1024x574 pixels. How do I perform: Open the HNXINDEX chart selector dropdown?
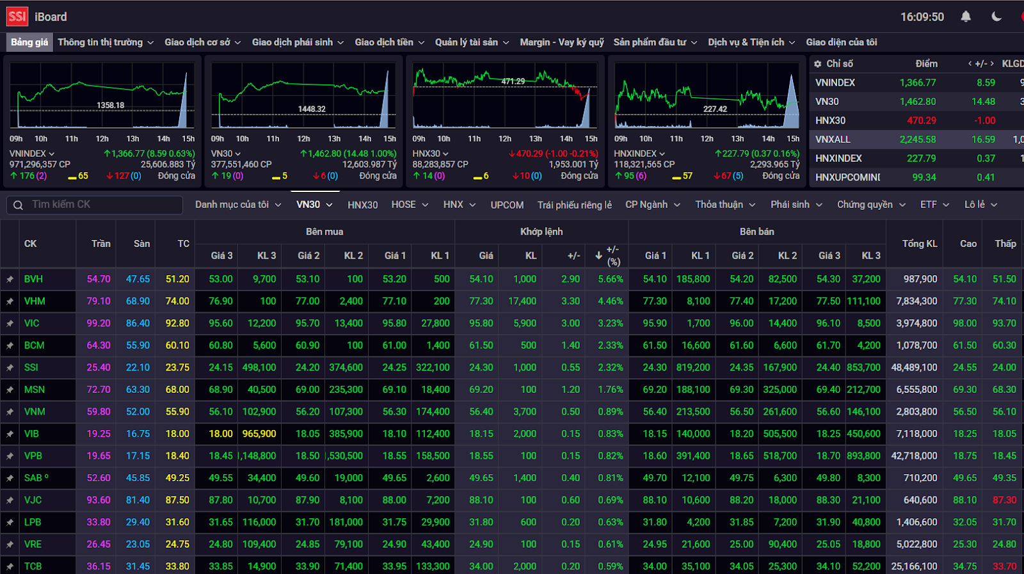click(x=640, y=154)
